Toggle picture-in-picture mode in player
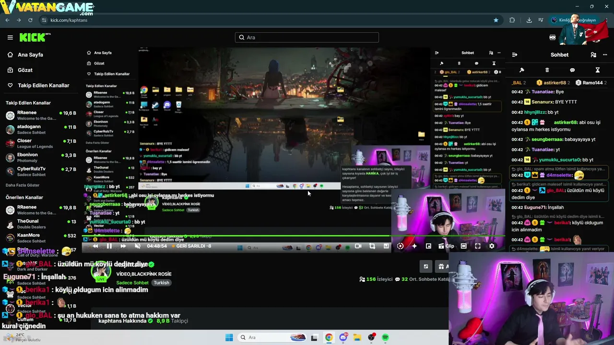 coord(428,246)
